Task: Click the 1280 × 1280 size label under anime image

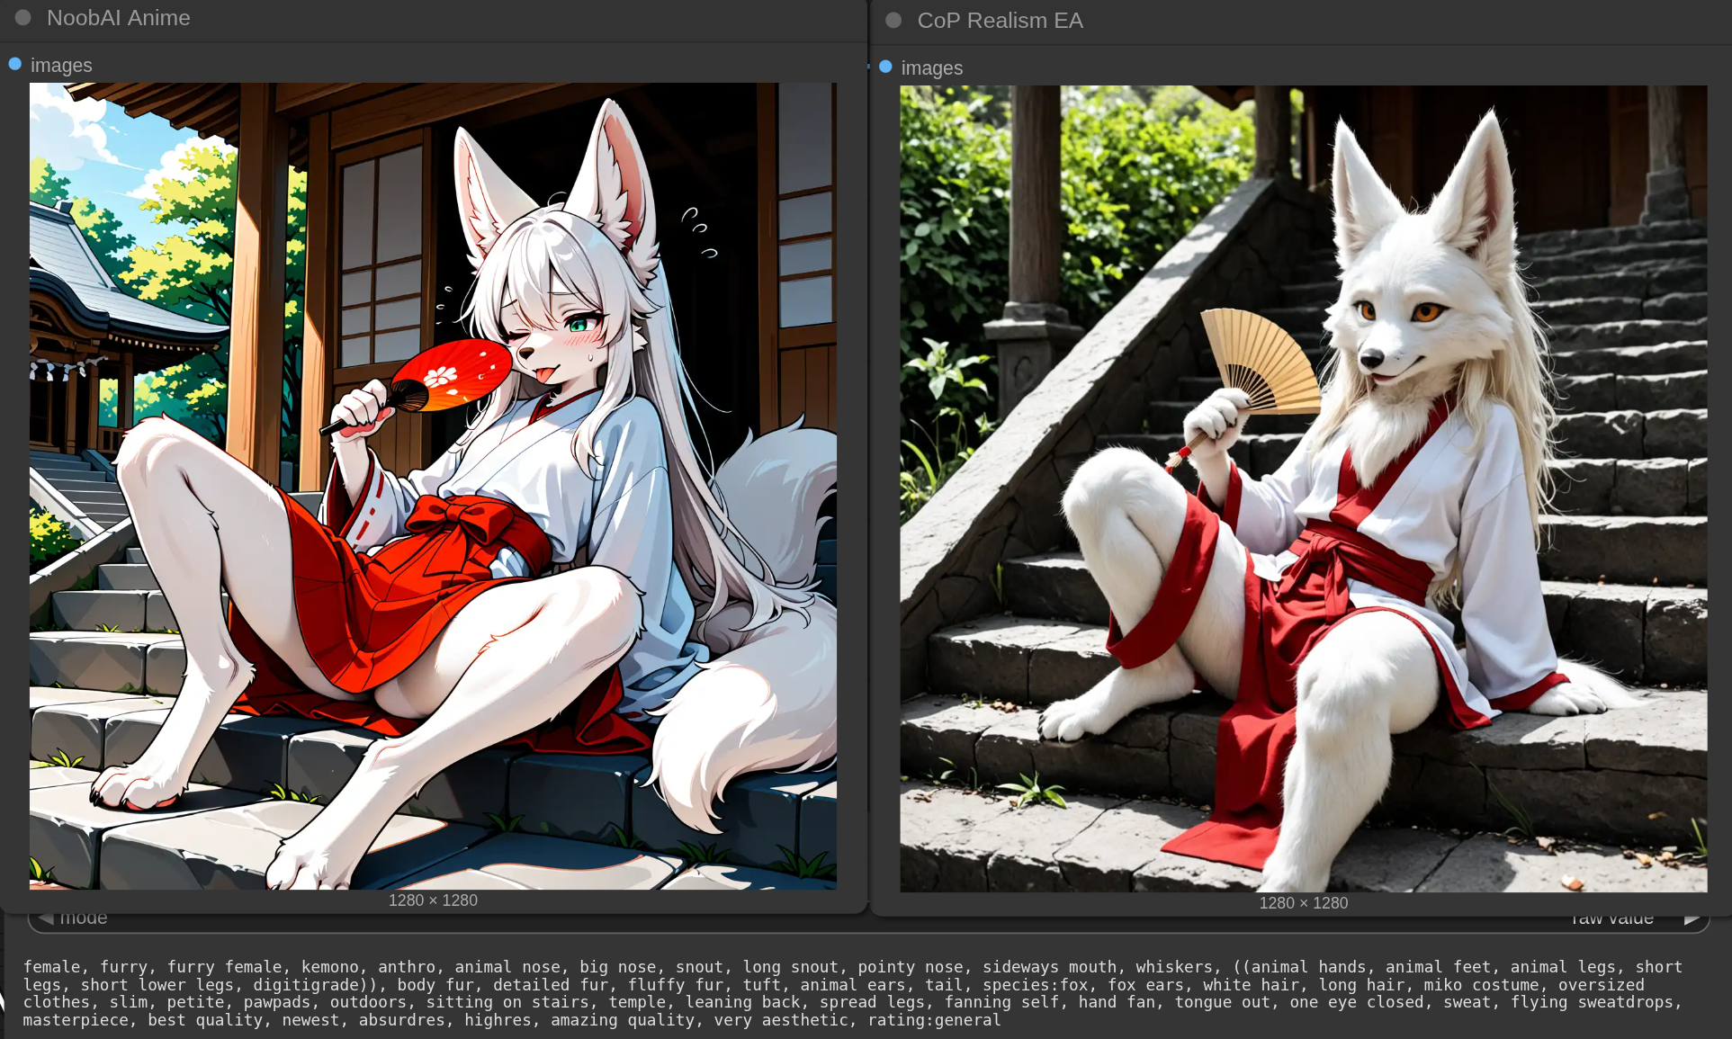Action: click(x=433, y=900)
